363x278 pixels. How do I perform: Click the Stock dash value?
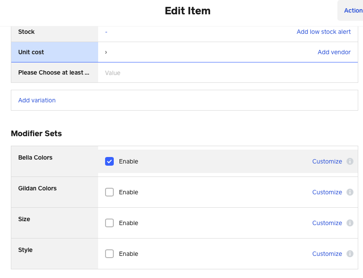point(106,32)
